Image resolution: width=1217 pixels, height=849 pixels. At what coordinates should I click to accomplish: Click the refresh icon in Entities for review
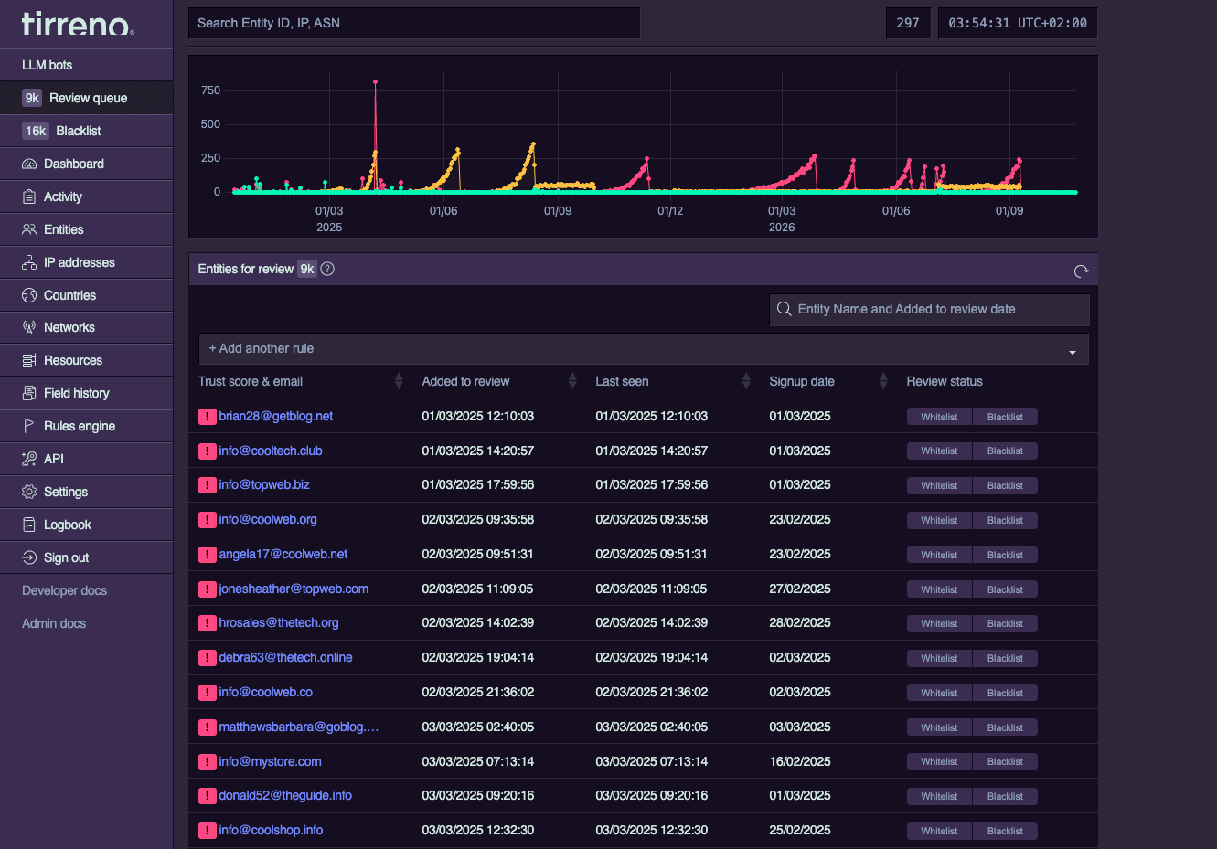coord(1081,271)
